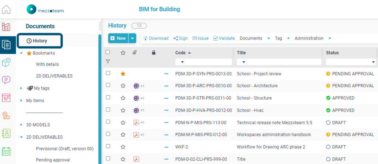
Task: Open Previsional (Draft, version 00) folder
Action: tap(65, 149)
